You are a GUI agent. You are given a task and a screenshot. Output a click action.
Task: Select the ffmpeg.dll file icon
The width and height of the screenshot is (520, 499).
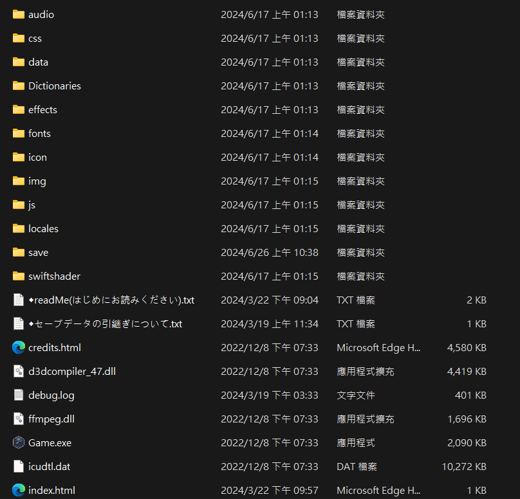pyautogui.click(x=18, y=419)
